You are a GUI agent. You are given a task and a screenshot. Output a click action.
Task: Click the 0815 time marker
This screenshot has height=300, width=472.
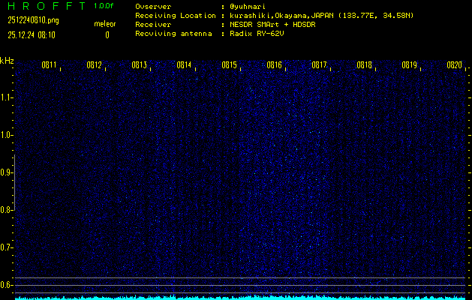(x=229, y=65)
